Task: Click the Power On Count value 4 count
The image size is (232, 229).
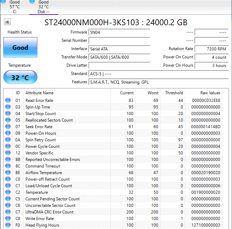Action: 212,57
